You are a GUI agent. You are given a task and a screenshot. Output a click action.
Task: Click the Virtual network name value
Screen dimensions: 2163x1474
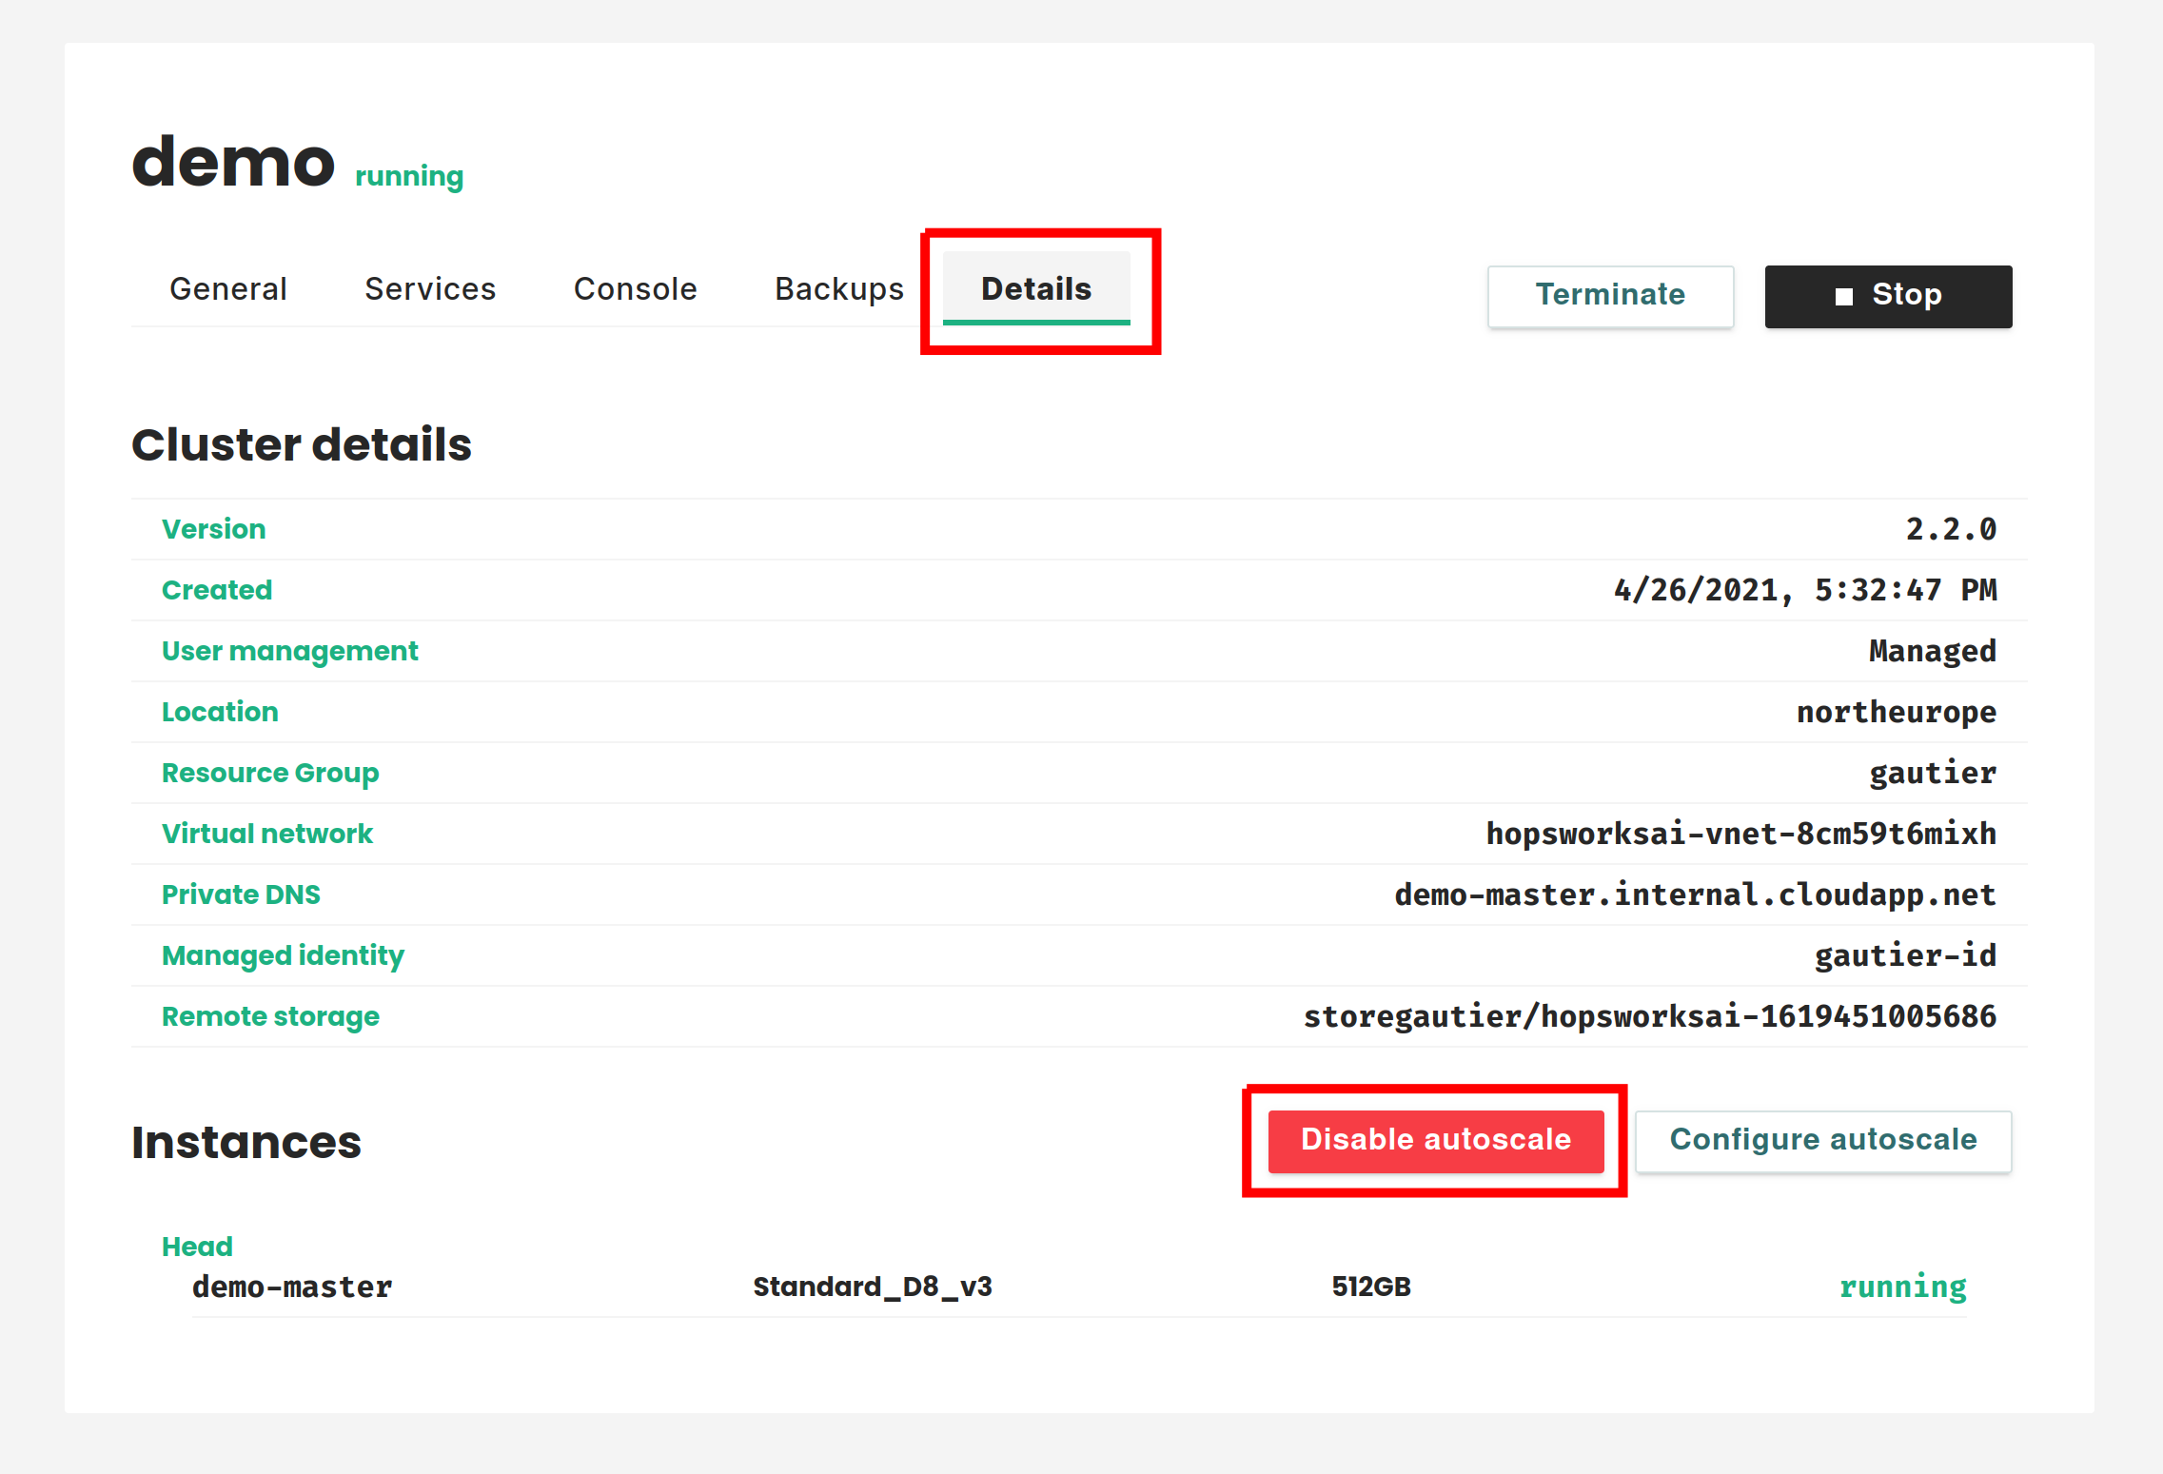pos(1740,834)
